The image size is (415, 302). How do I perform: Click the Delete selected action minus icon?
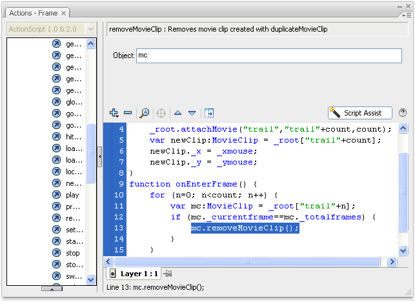128,113
